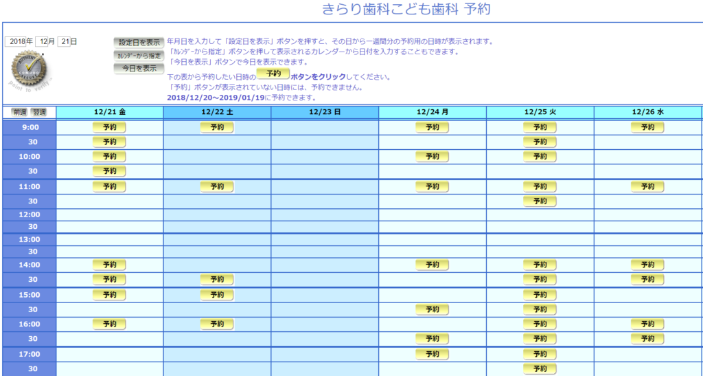This screenshot has height=376, width=703.
Task: Click the 12/24 月 column header
Action: pyautogui.click(x=433, y=112)
